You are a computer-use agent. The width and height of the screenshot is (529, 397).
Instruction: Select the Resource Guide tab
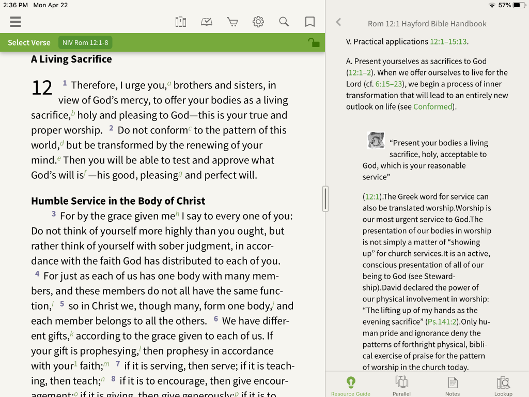pos(351,386)
